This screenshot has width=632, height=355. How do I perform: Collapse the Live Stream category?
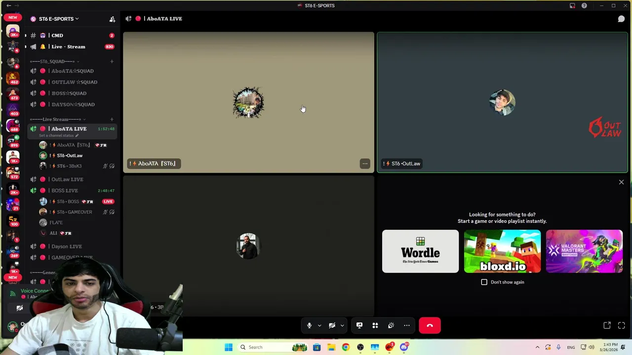57,119
